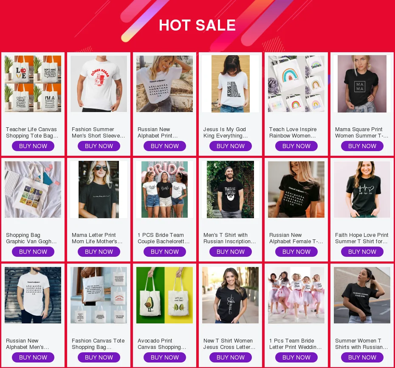This screenshot has height=368, width=395.
Task: Open Russian New Alphabet Female T-shirt photo
Action: tap(296, 189)
